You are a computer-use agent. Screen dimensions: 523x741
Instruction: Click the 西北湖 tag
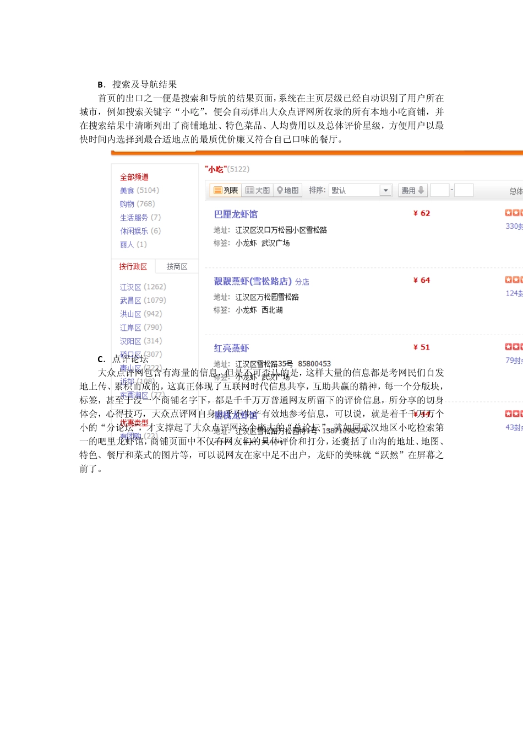[272, 310]
